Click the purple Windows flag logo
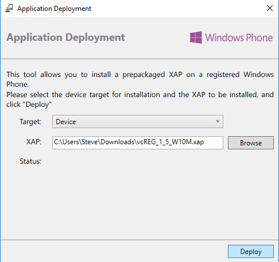279x262 pixels. [196, 37]
